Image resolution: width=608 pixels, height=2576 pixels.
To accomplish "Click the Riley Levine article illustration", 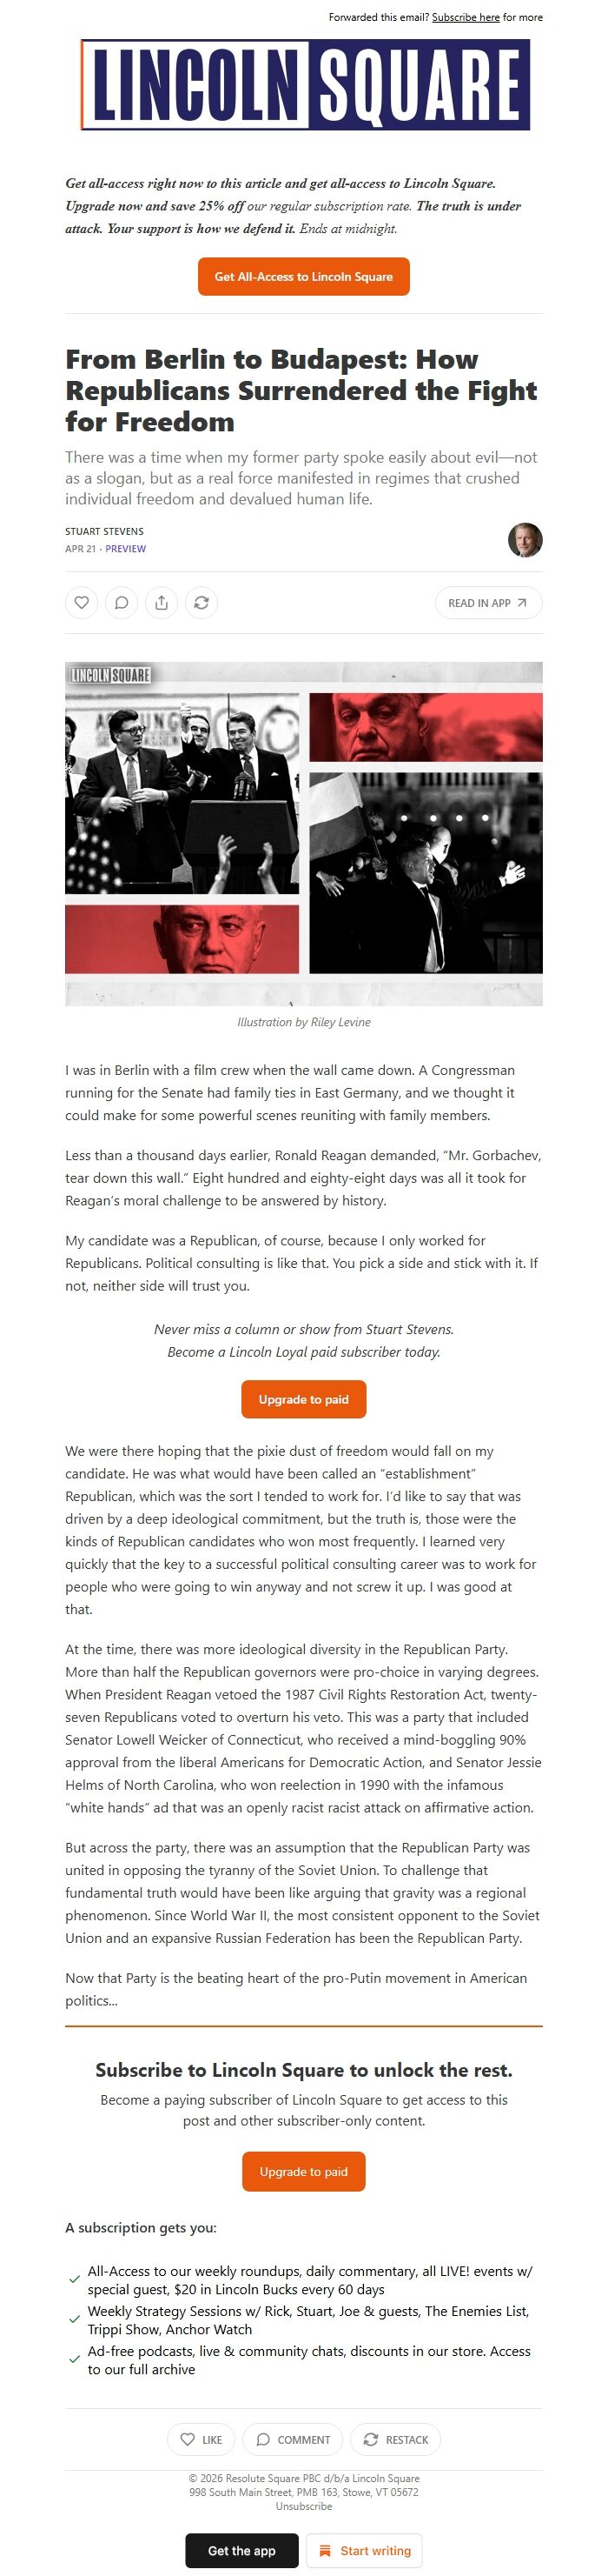I will [x=303, y=830].
